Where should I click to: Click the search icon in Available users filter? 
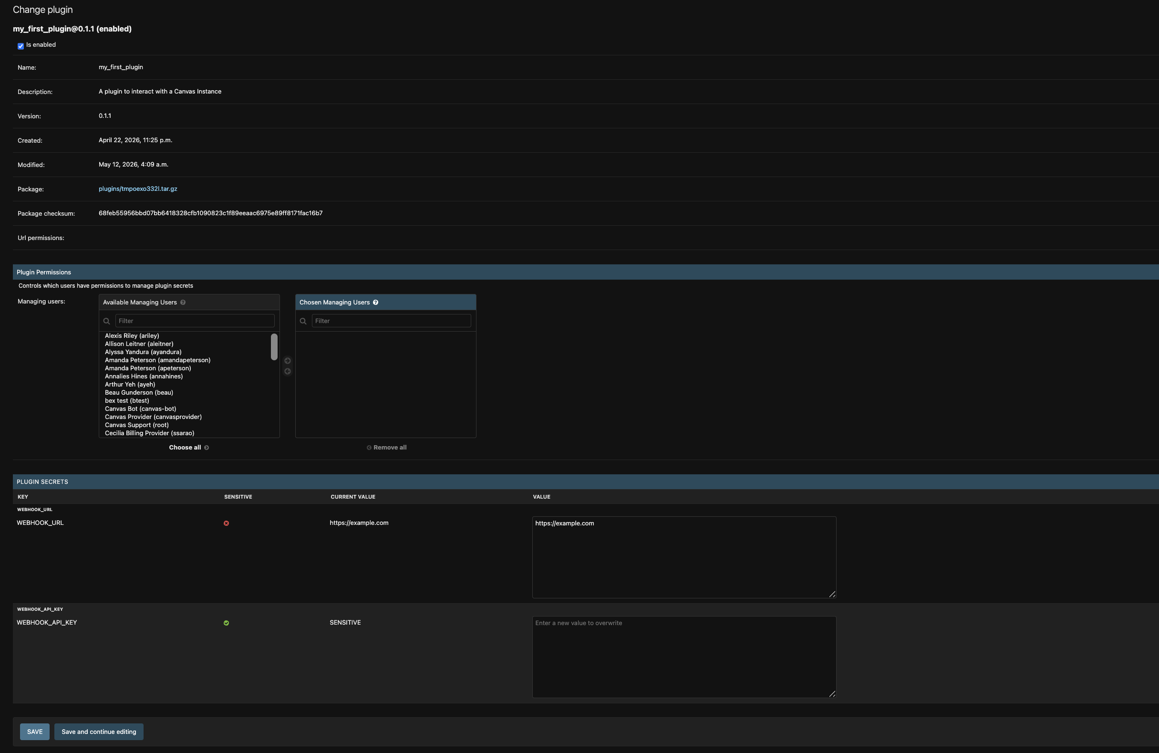(107, 321)
